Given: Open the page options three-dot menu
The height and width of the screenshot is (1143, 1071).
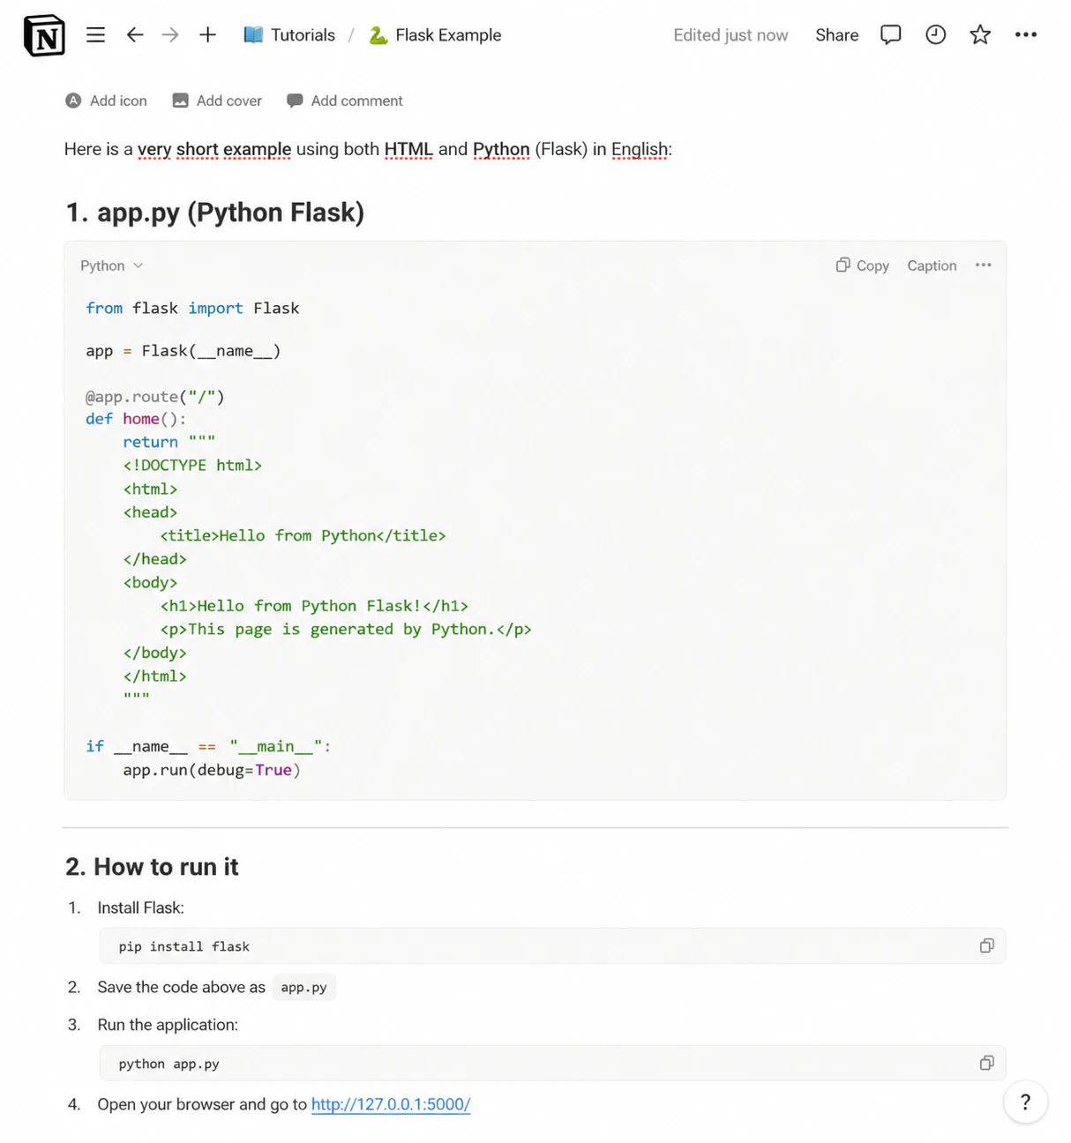Looking at the screenshot, I should tap(1026, 34).
